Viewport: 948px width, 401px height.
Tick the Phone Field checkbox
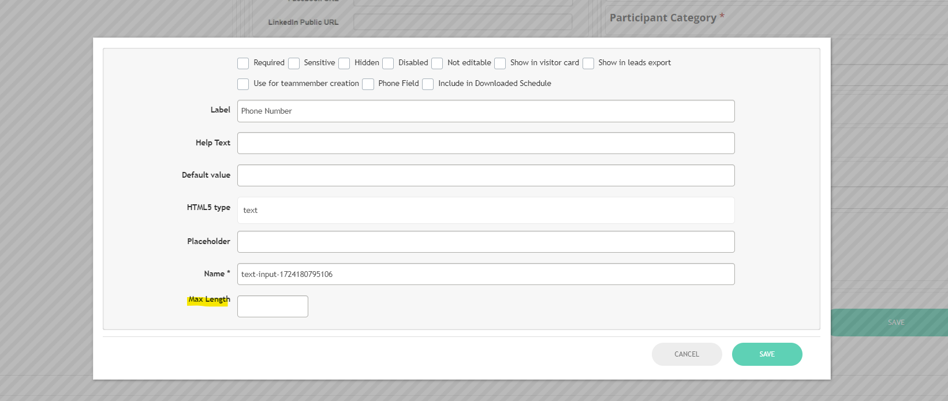coord(368,84)
